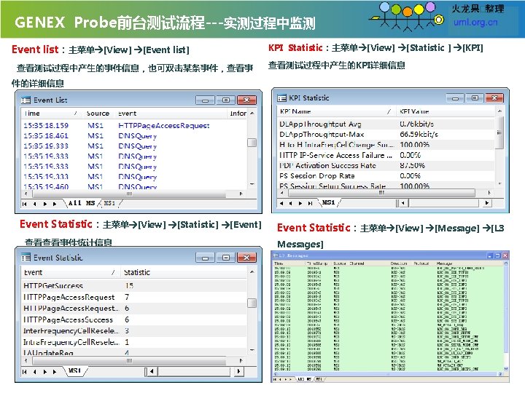The height and width of the screenshot is (393, 525).
Task: Go to previous sheet in Event List window
Action: click(x=35, y=204)
